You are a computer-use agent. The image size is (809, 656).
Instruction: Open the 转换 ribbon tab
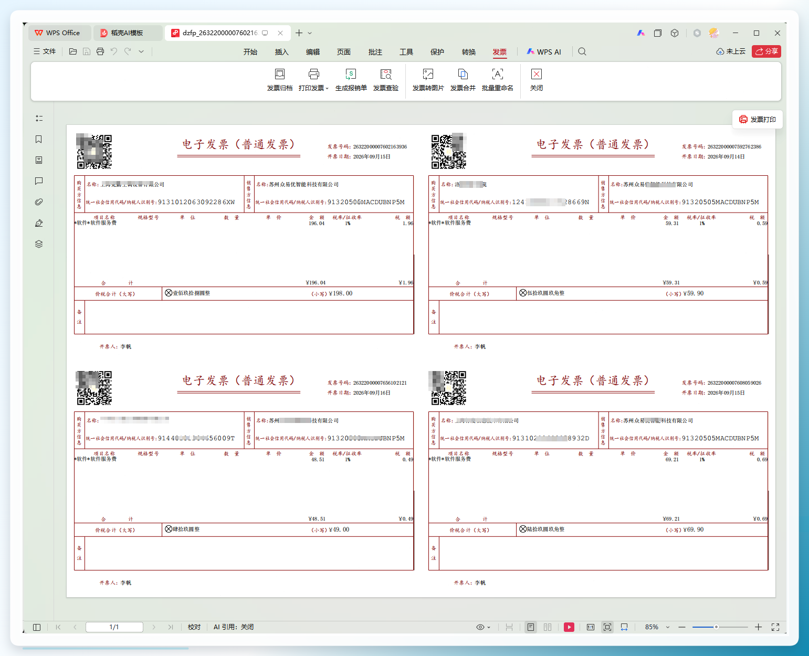pos(469,52)
